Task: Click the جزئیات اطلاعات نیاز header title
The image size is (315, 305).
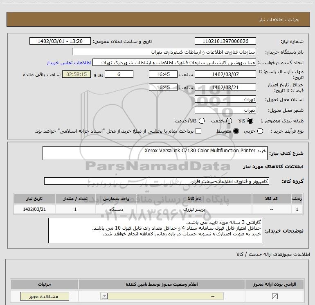Action: pos(279,20)
